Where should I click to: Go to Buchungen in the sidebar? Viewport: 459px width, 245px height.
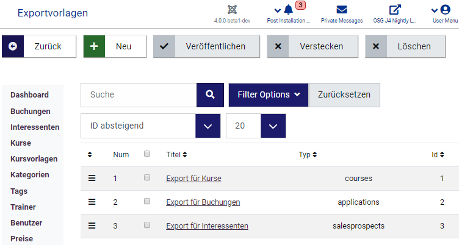pyautogui.click(x=31, y=112)
